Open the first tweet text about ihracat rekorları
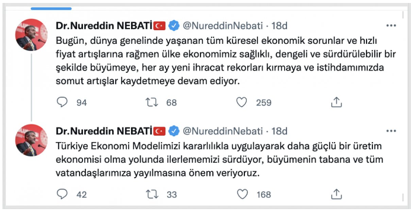The image size is (411, 215). [x=226, y=61]
